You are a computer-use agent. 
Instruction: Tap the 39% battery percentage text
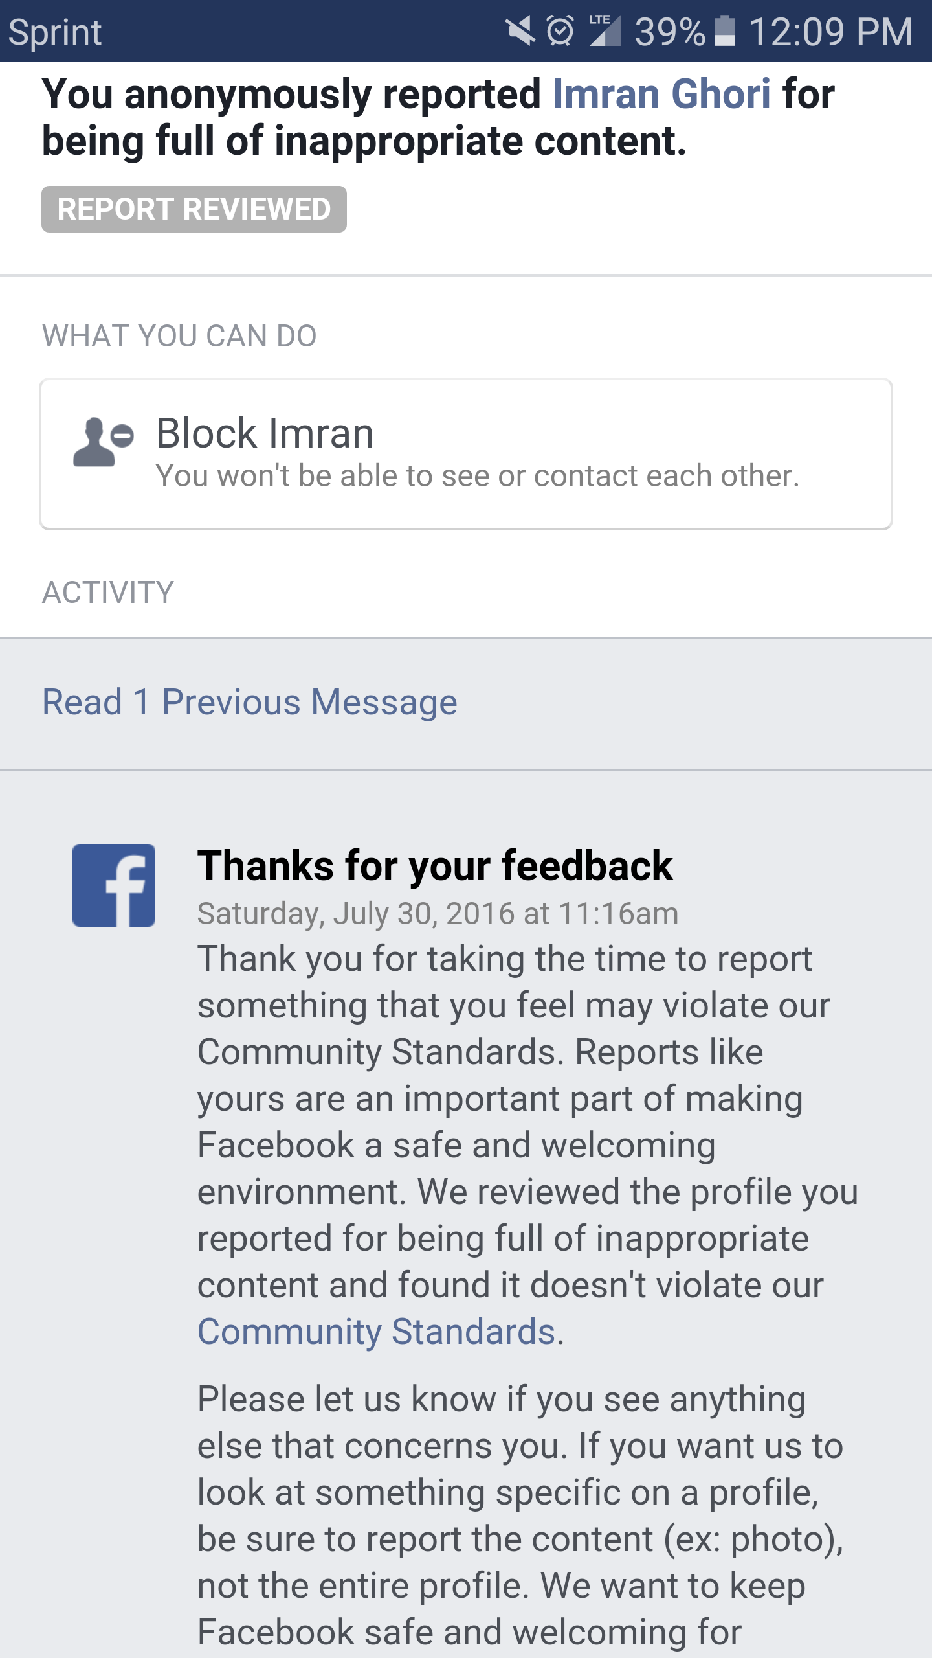click(669, 31)
